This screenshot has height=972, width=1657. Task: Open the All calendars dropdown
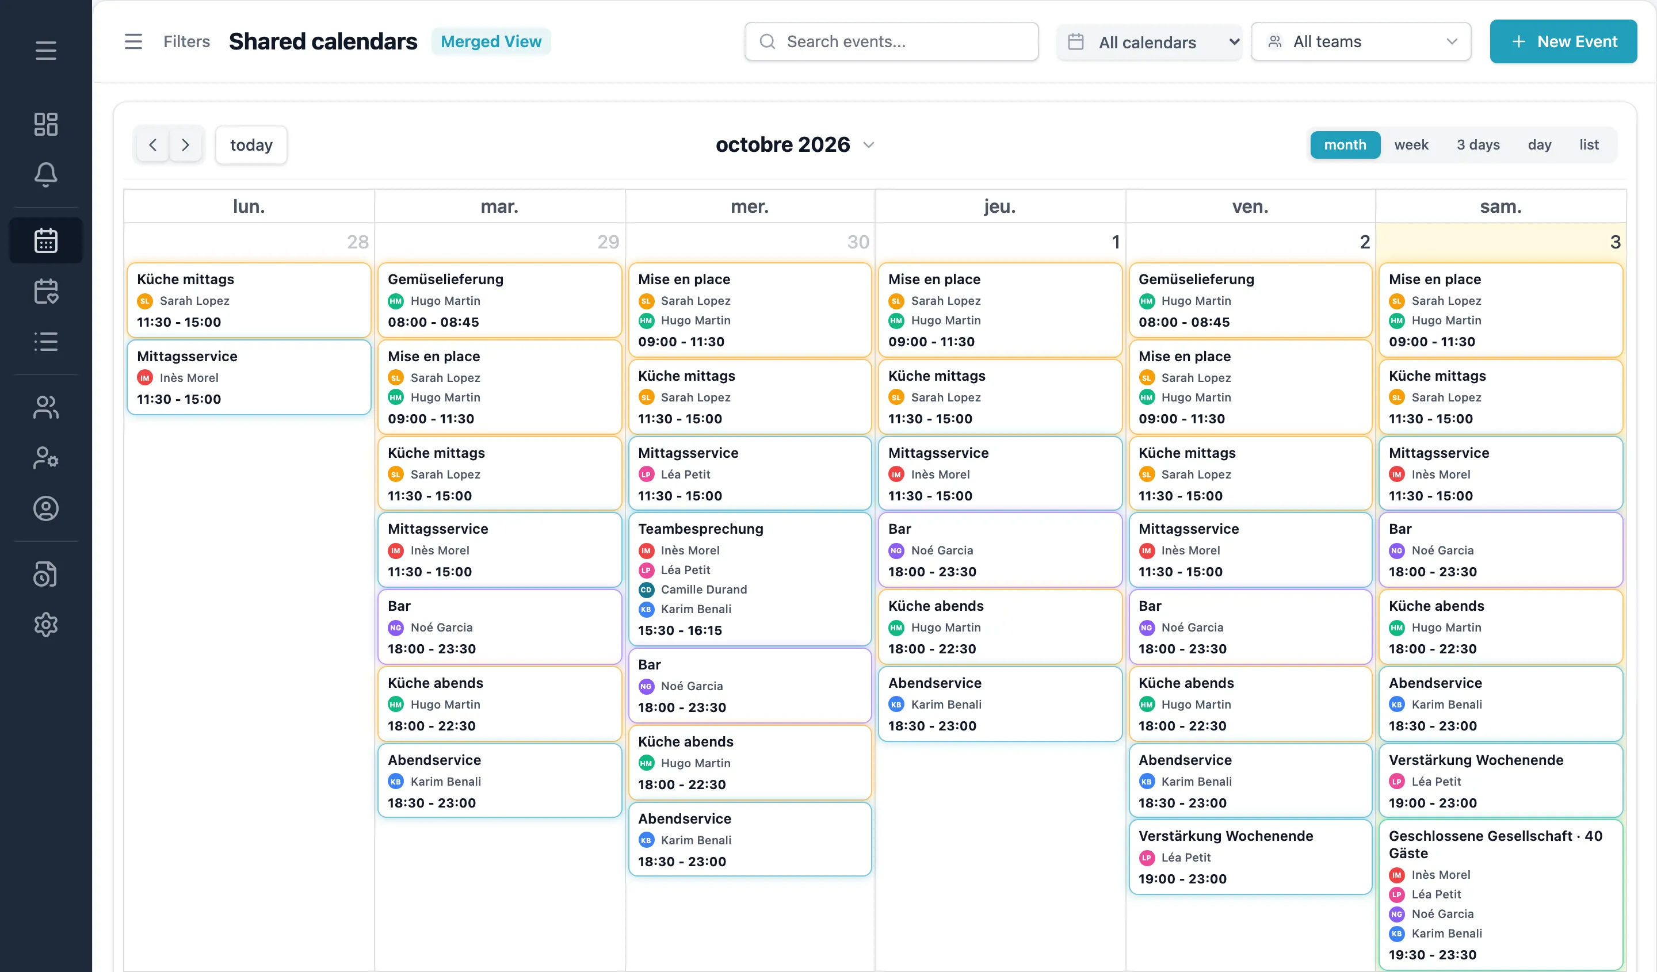coord(1150,42)
